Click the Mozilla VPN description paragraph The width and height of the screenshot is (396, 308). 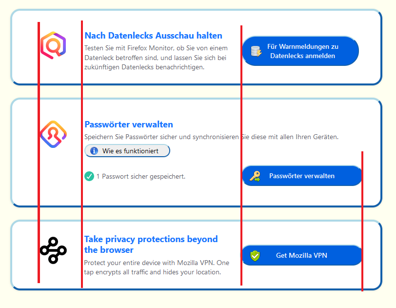(156, 267)
